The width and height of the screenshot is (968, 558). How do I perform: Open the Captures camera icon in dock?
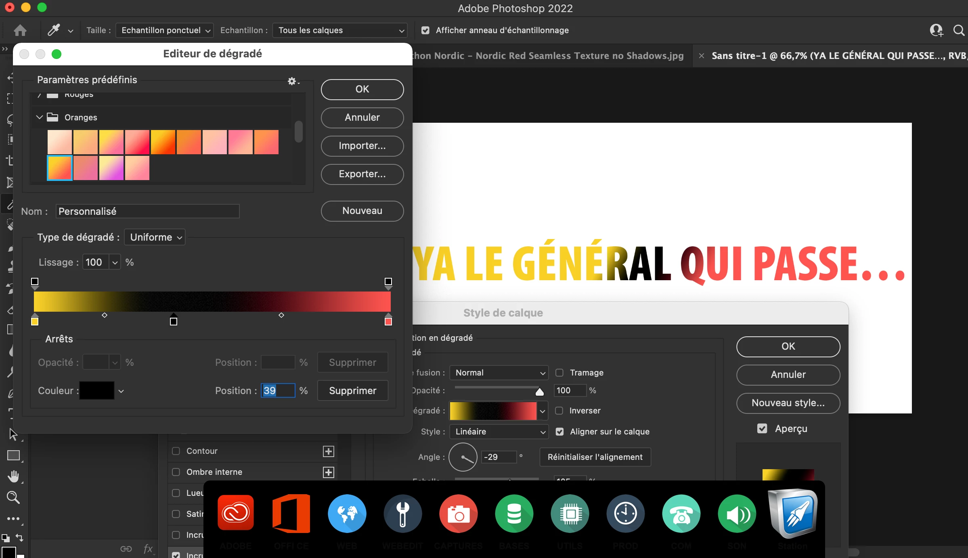click(458, 514)
